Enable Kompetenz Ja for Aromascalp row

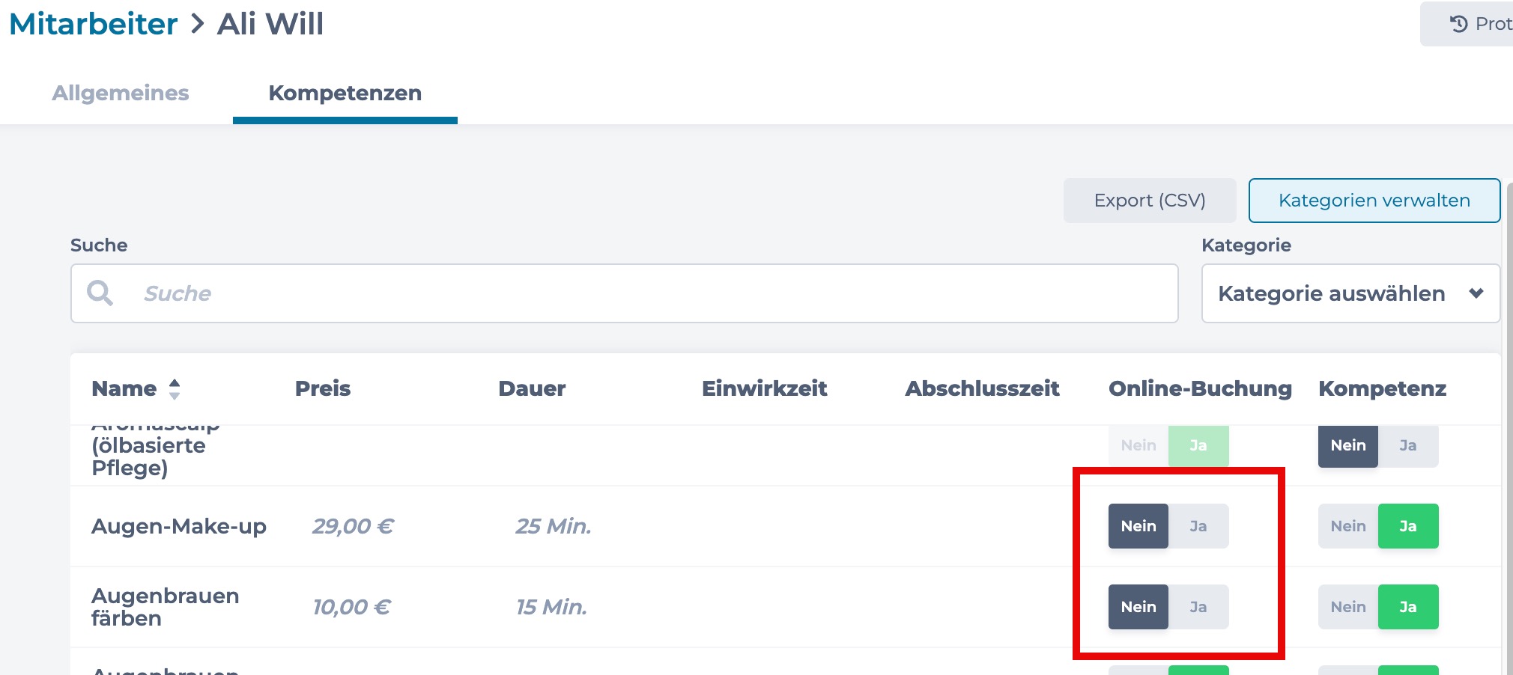tap(1408, 446)
